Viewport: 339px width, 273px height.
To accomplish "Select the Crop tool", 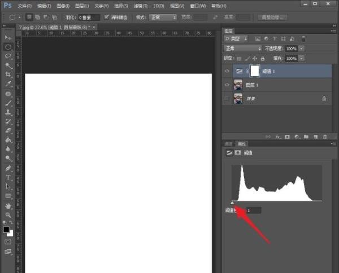I will click(8, 74).
